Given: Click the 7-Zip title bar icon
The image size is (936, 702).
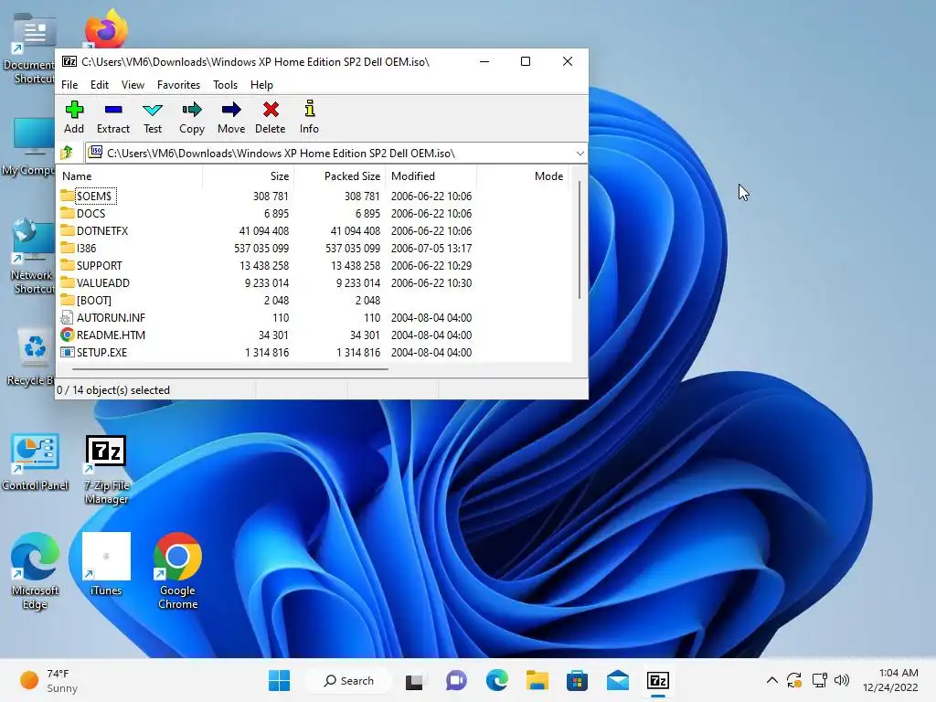Looking at the screenshot, I should click(x=69, y=61).
